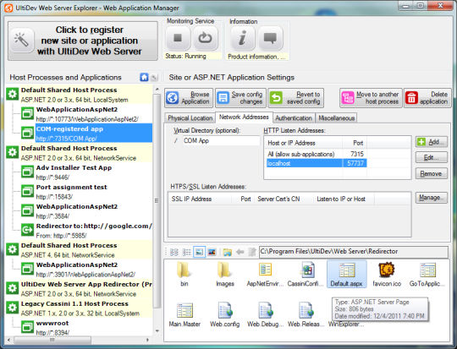Select Legacy Cassini 1.1 Host Process
This screenshot has width=457, height=349.
(79, 308)
